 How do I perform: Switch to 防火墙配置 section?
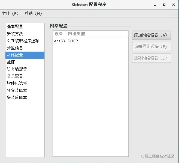(x=25, y=69)
